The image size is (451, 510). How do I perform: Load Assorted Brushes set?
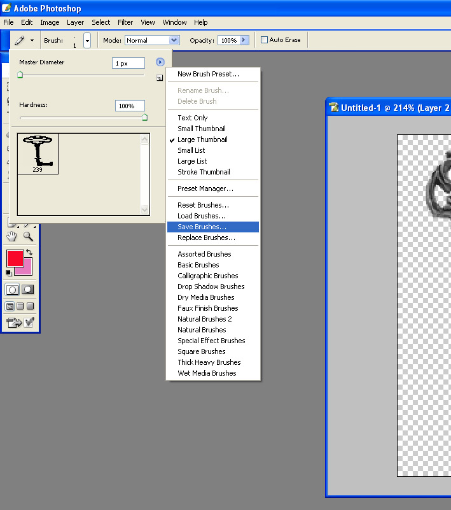[213, 254]
